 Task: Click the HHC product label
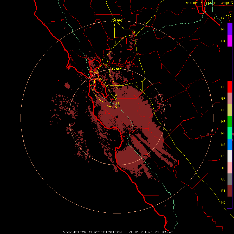tap(228, 16)
